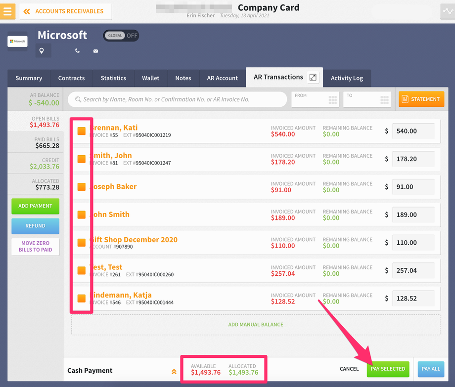455x387 pixels.
Task: Open the activity graph icon top right
Action: pos(448,11)
